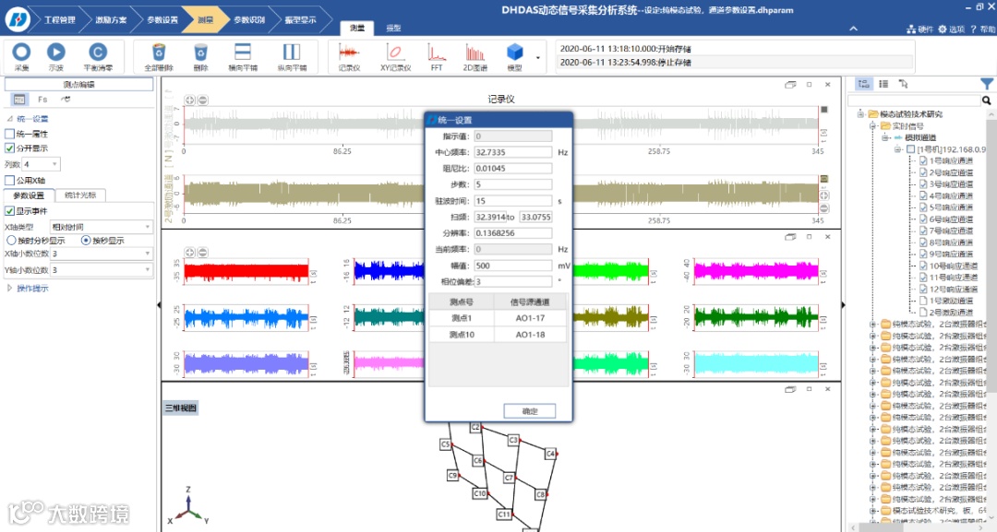Click 确定 button in dialog
Viewport: 997px width, 532px height.
click(x=530, y=410)
